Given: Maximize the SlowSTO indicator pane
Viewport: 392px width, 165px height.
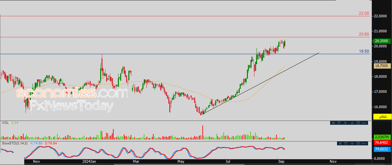Looking at the screenshot, I should [346, 143].
